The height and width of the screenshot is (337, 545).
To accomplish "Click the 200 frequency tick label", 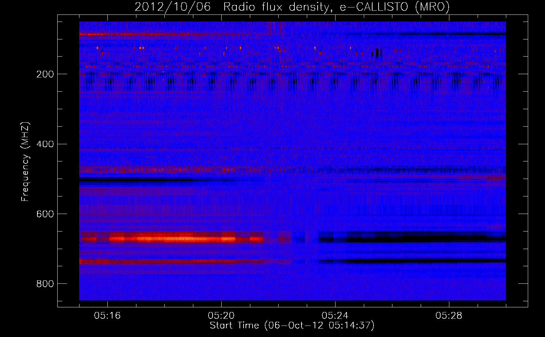I will pyautogui.click(x=45, y=74).
